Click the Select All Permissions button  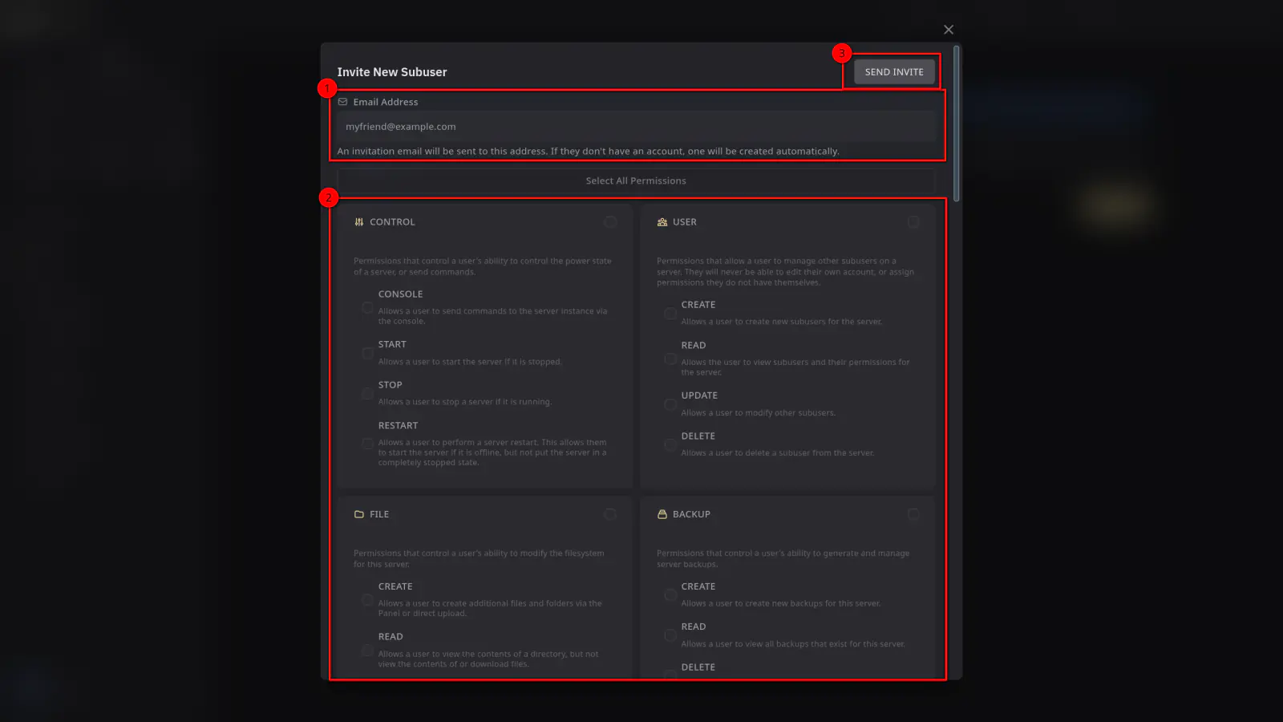tap(636, 181)
